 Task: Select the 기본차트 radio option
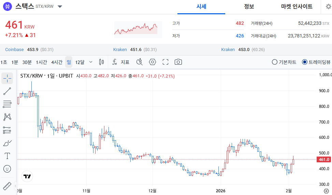274,62
